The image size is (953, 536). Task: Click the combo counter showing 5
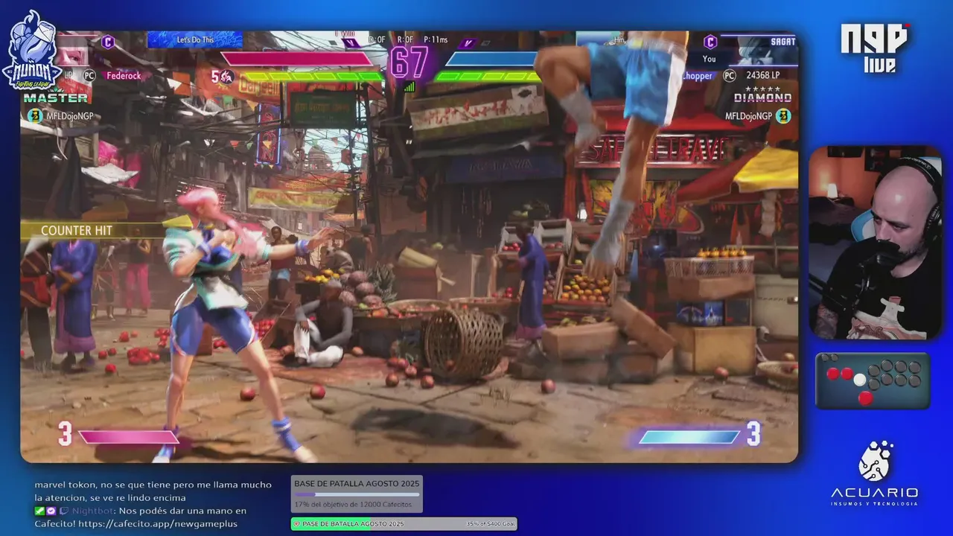coord(215,76)
